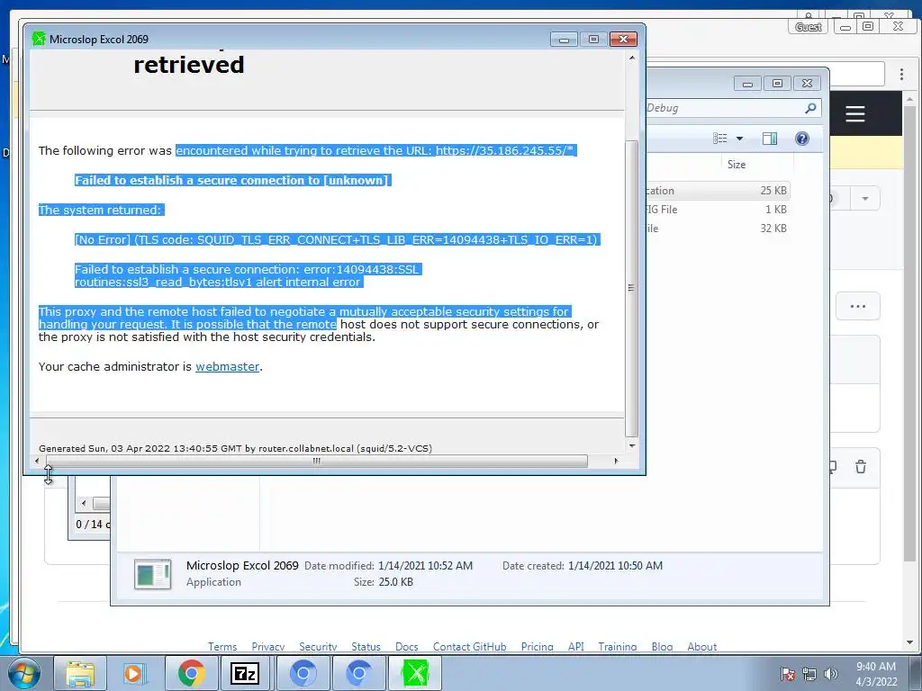Open the Blog footer link
The height and width of the screenshot is (691, 922).
[x=662, y=646]
